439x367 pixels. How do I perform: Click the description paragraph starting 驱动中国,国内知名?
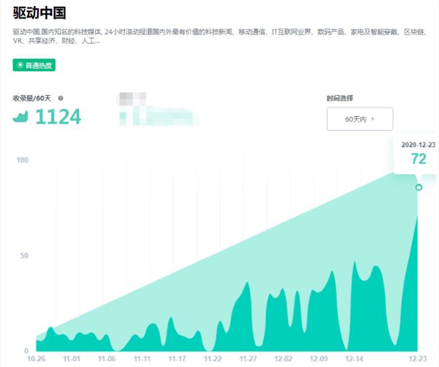[x=220, y=36]
